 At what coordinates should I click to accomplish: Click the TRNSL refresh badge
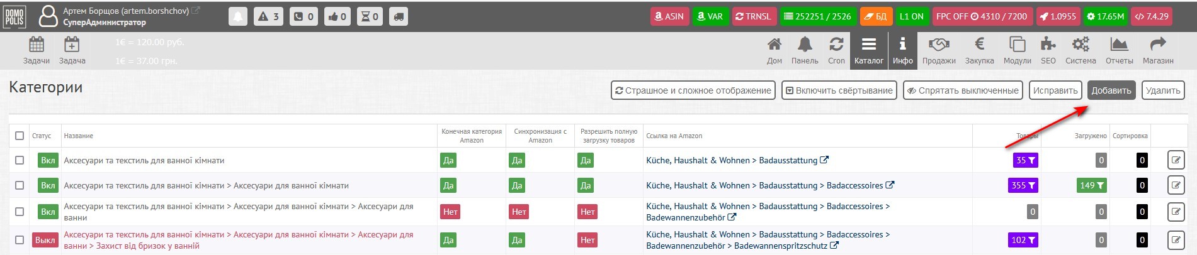click(753, 16)
